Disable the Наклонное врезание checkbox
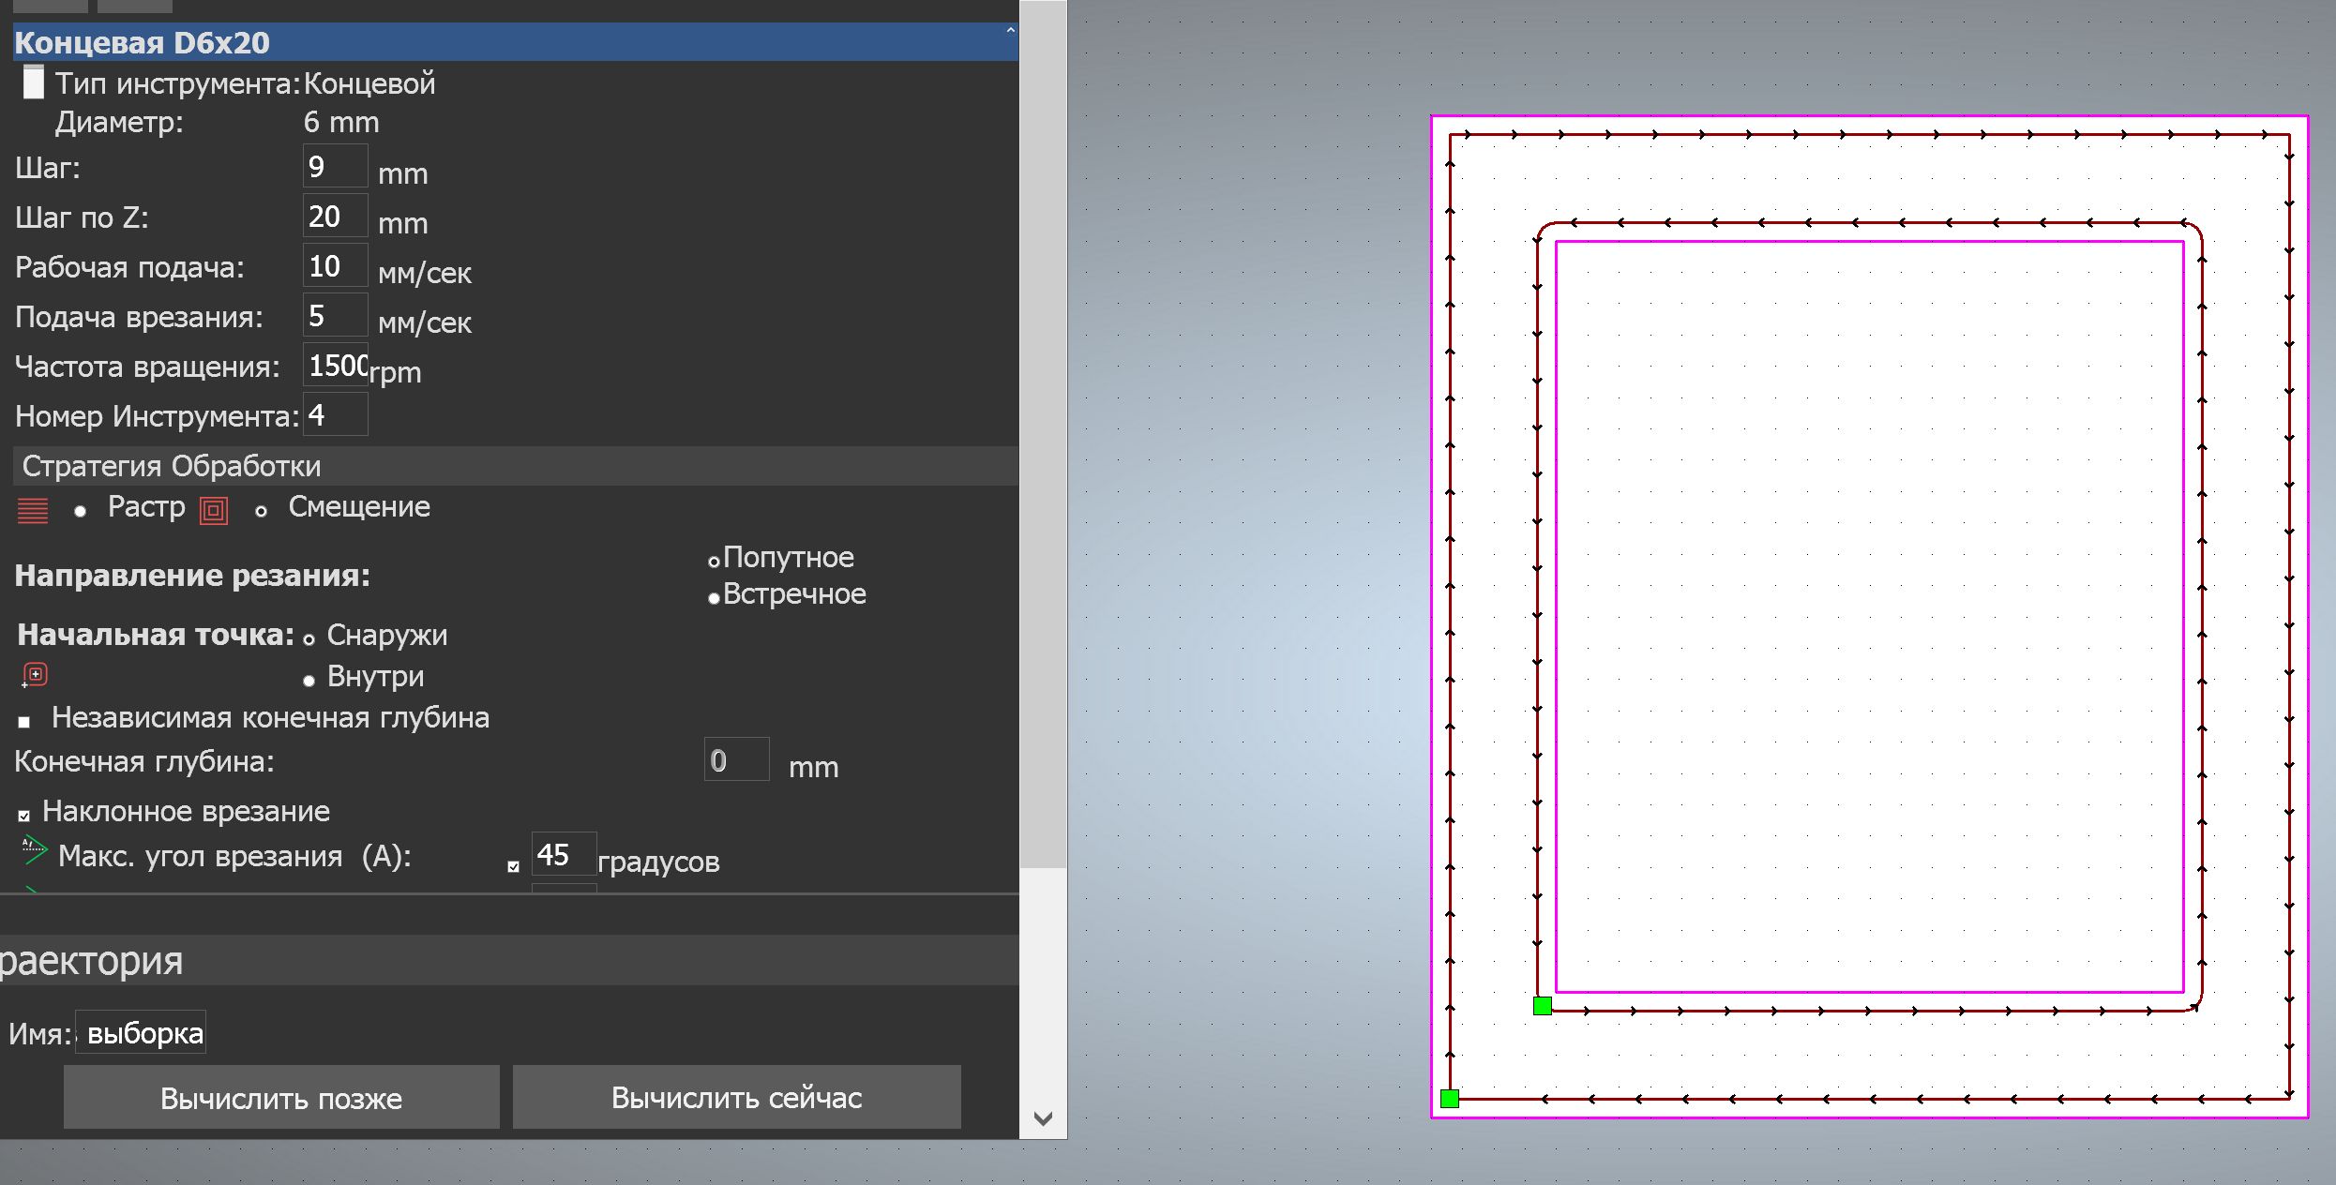This screenshot has height=1185, width=2336. pos(24,816)
